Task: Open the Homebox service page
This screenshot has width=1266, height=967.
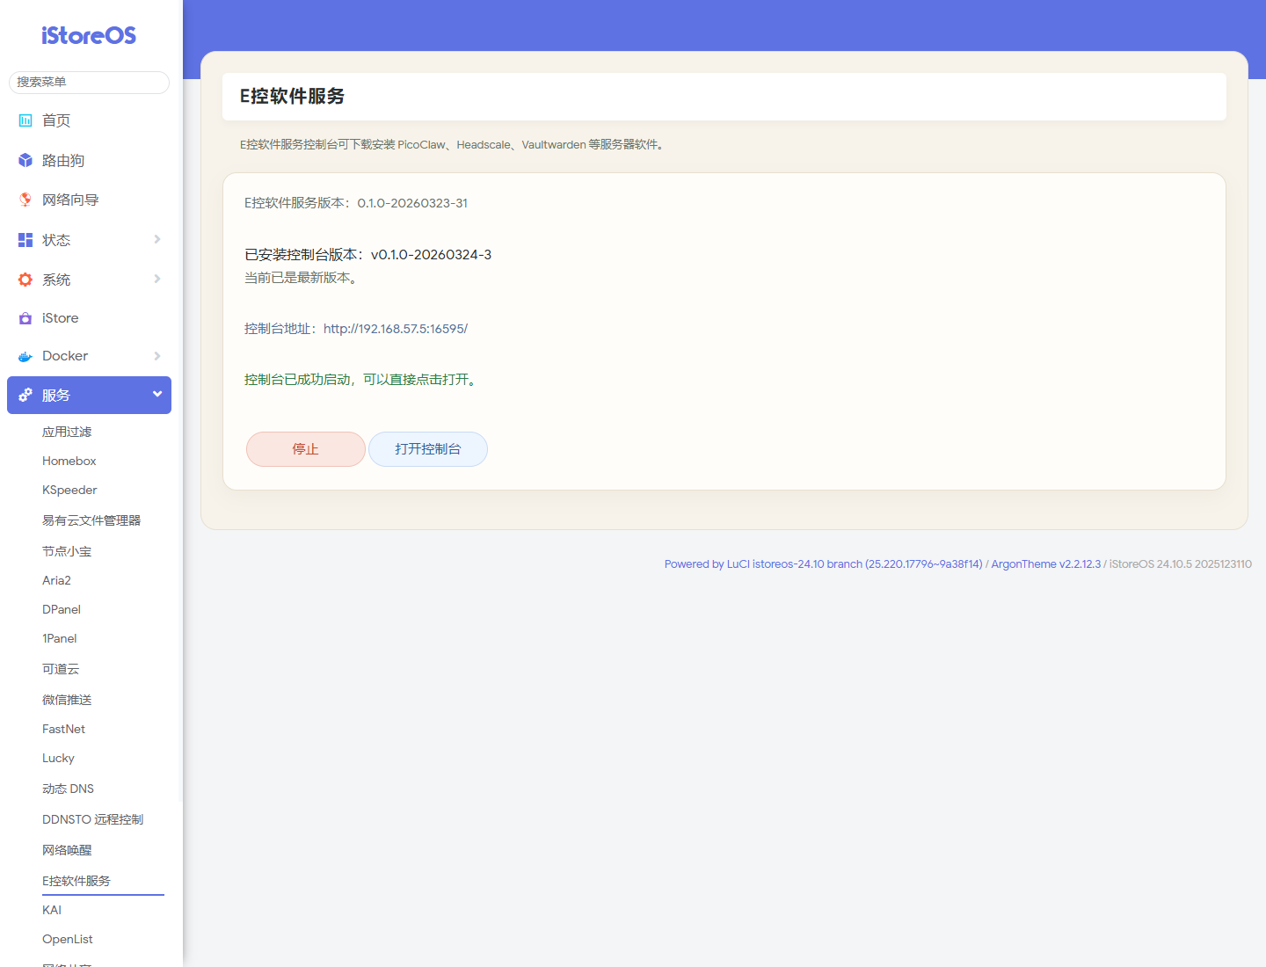Action: coord(69,461)
